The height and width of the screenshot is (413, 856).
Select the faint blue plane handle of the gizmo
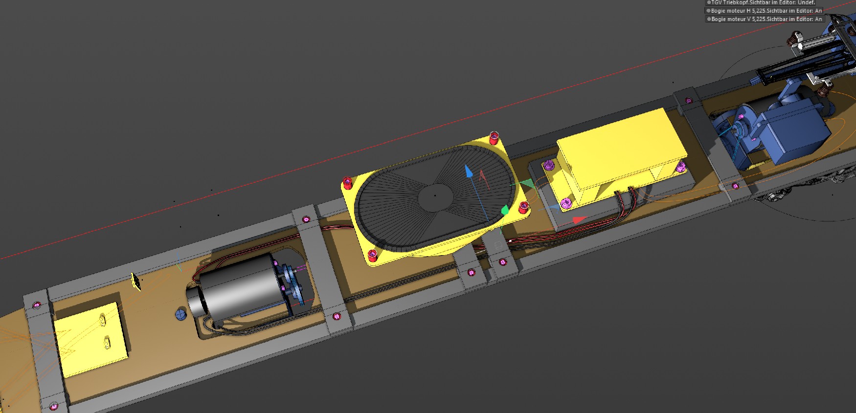tap(554, 207)
